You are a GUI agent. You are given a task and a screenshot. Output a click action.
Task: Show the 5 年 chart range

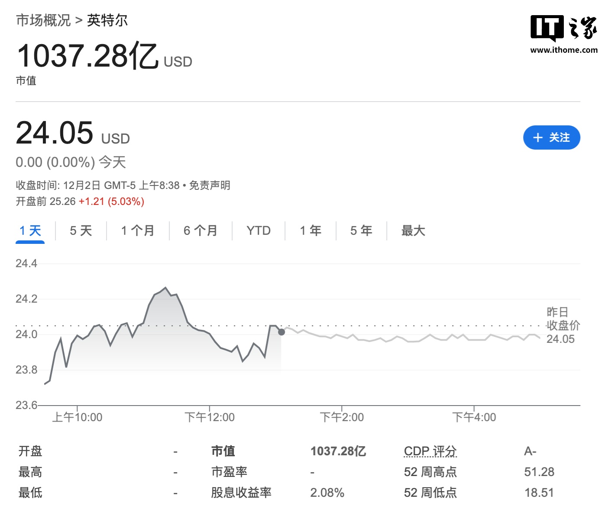361,231
